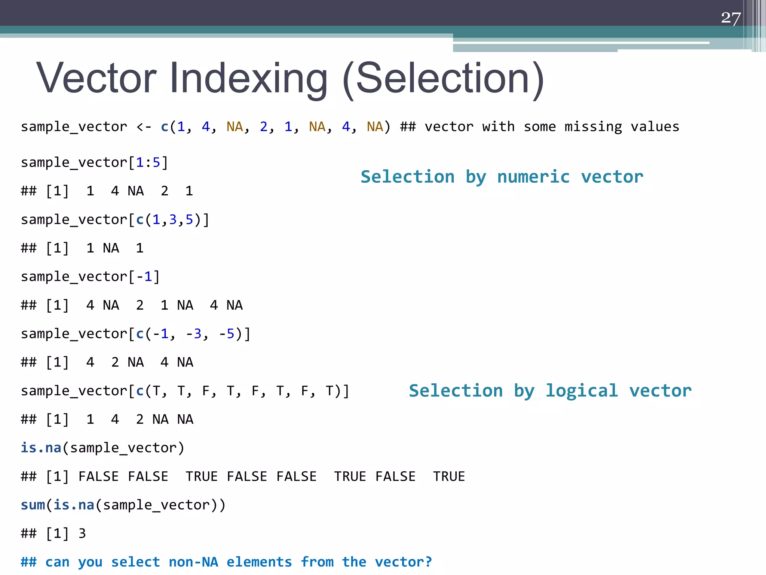Click the question '## can you select non-NA elements from the vector?'
766x575 pixels.
pyautogui.click(x=226, y=562)
